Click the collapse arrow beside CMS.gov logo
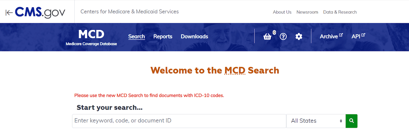The width and height of the screenshot is (409, 138). pyautogui.click(x=9, y=13)
